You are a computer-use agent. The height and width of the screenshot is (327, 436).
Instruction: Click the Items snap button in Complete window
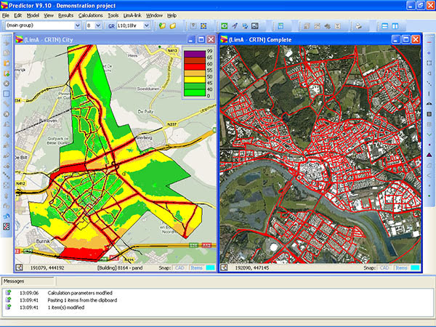(x=401, y=267)
